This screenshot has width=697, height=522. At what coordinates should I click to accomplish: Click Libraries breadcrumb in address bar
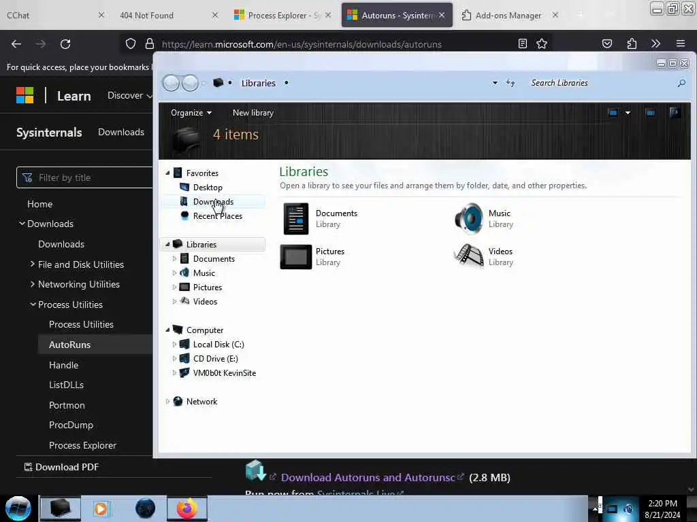258,83
